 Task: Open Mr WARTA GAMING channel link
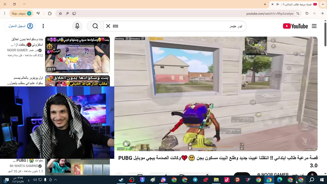click(x=26, y=166)
